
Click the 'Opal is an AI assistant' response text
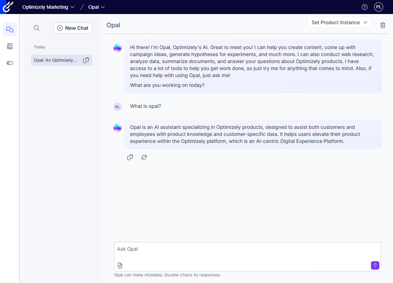click(x=245, y=134)
